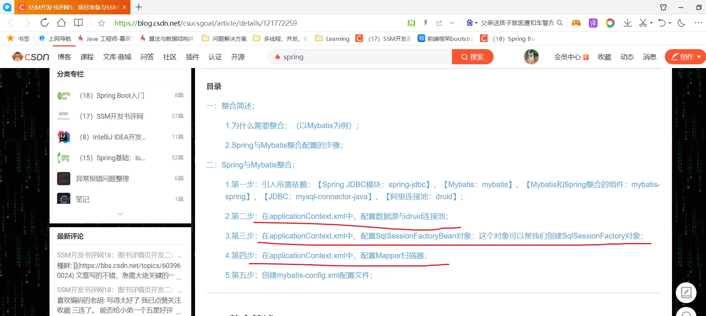Click the skin icon in the title bar

pos(663,7)
